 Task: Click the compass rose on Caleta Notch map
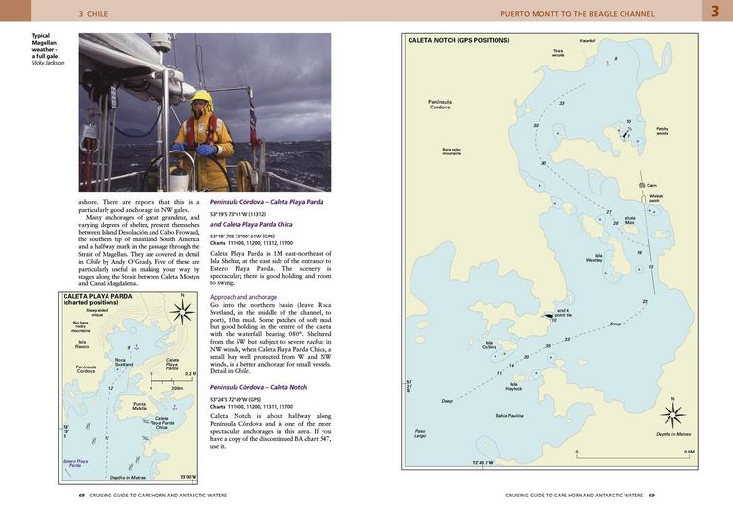673,414
